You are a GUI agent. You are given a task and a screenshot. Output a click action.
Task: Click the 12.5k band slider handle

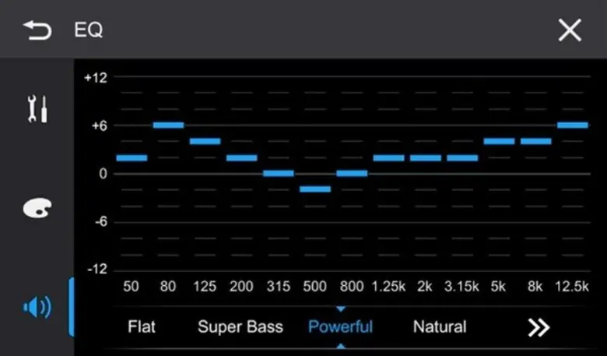click(572, 125)
